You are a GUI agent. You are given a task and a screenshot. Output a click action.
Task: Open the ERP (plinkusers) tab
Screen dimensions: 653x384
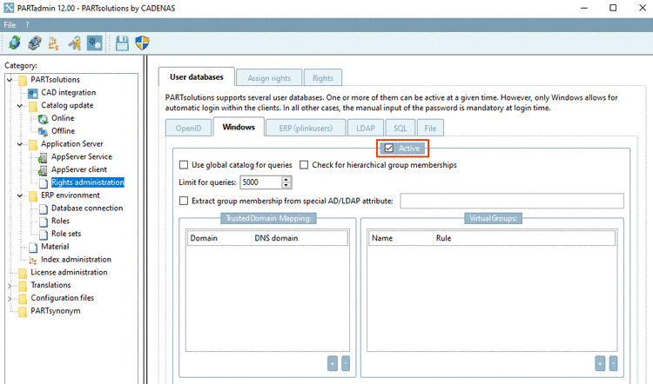[306, 128]
